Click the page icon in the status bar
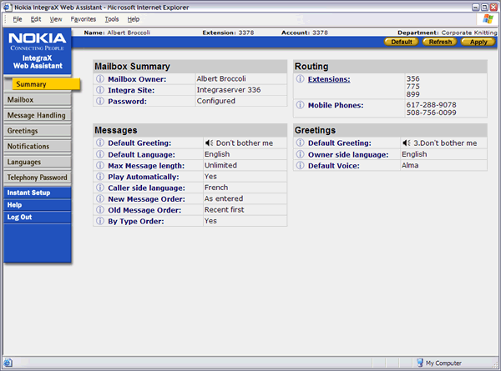This screenshot has width=501, height=371. point(8,363)
